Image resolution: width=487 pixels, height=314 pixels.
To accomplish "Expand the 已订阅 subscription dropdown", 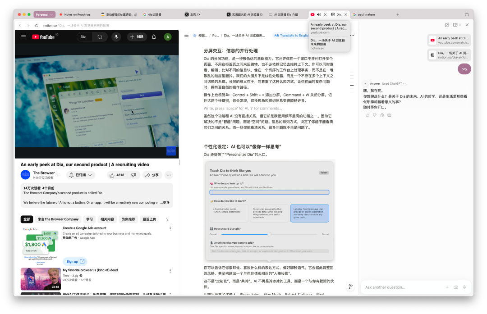I will [81, 175].
